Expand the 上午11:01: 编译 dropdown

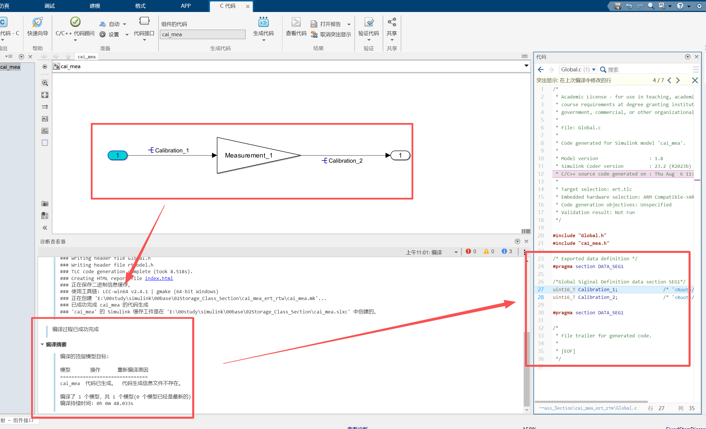point(456,252)
